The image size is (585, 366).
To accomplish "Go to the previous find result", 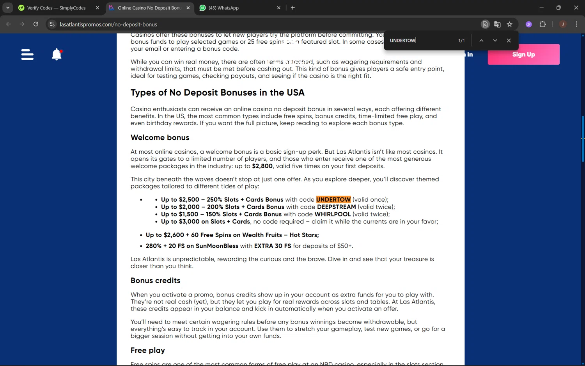I will [481, 41].
